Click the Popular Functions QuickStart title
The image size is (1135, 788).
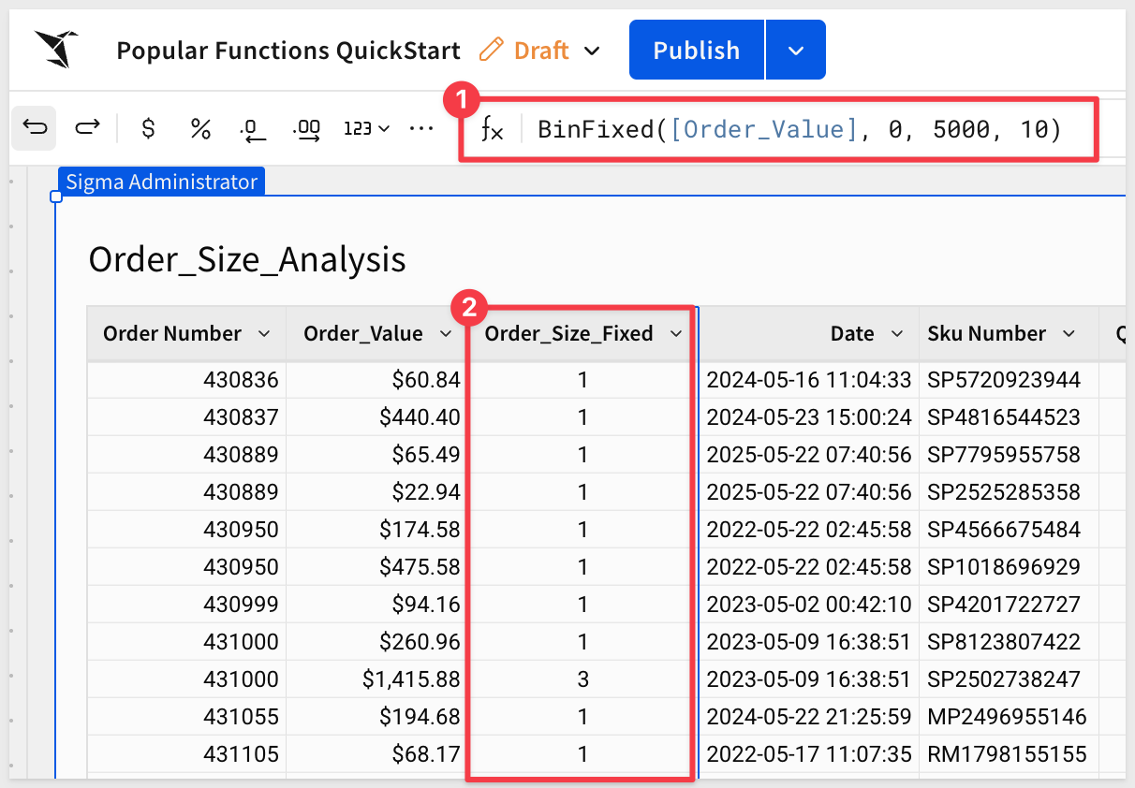pos(288,51)
